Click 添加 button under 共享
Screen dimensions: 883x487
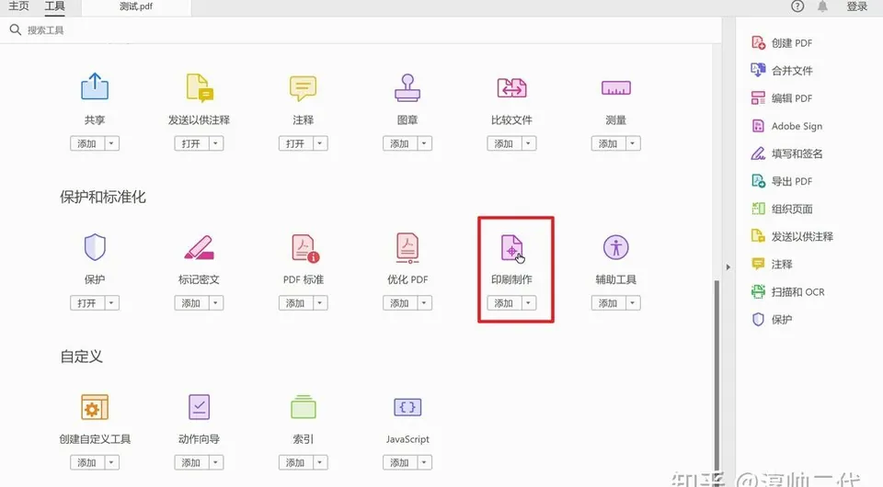point(87,143)
